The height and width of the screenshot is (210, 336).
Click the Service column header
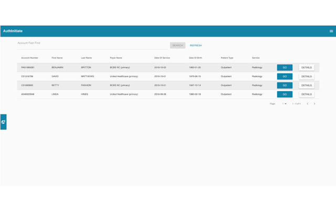coord(256,58)
